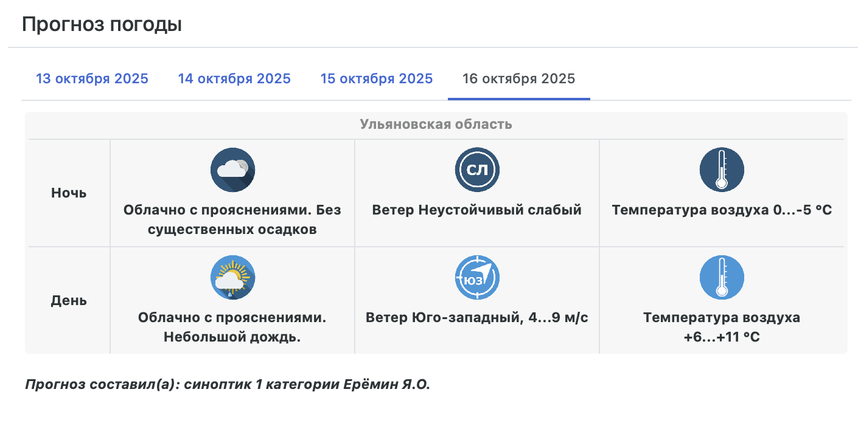Select the 15 октября 2025 tab
Viewport: 858px width, 423px height.
[x=377, y=79]
